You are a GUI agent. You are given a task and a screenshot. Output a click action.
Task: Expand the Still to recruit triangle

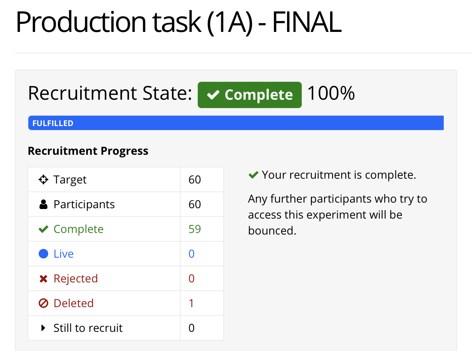pos(43,328)
